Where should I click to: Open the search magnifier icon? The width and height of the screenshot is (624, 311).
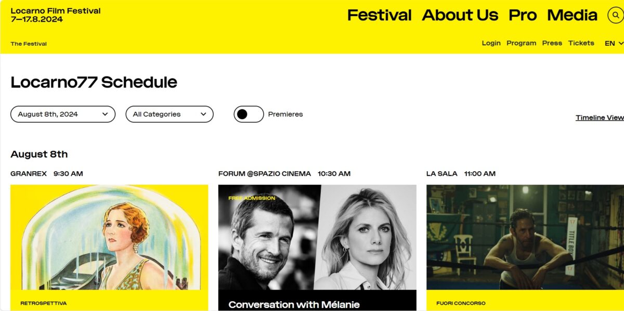(x=616, y=15)
